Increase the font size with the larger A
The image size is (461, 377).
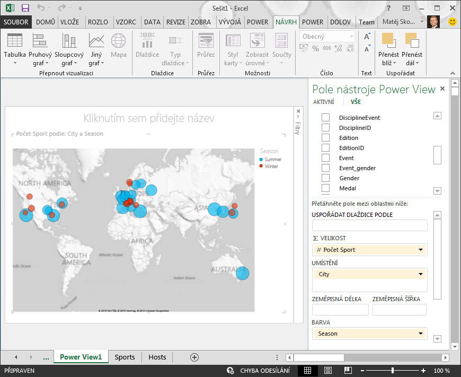pos(367,37)
